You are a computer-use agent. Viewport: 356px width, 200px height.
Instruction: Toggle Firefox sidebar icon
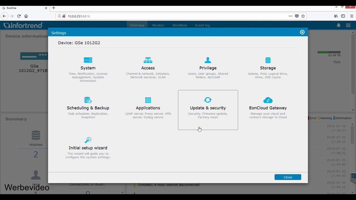(x=343, y=16)
